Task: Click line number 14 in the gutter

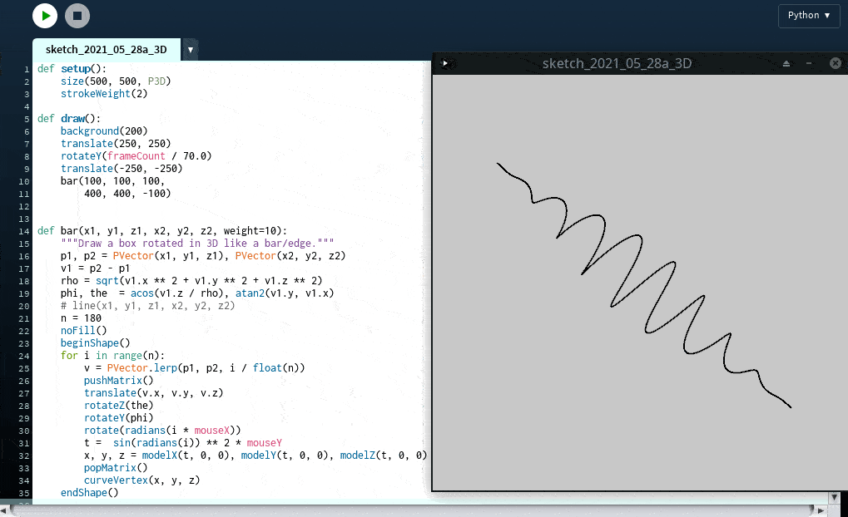Action: 26,230
